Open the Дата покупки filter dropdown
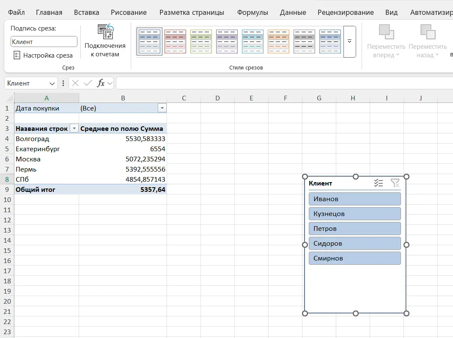The image size is (453, 338). click(x=162, y=108)
